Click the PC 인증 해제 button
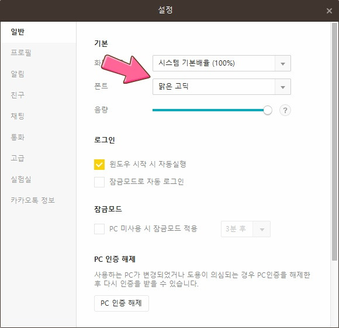 coord(122,303)
